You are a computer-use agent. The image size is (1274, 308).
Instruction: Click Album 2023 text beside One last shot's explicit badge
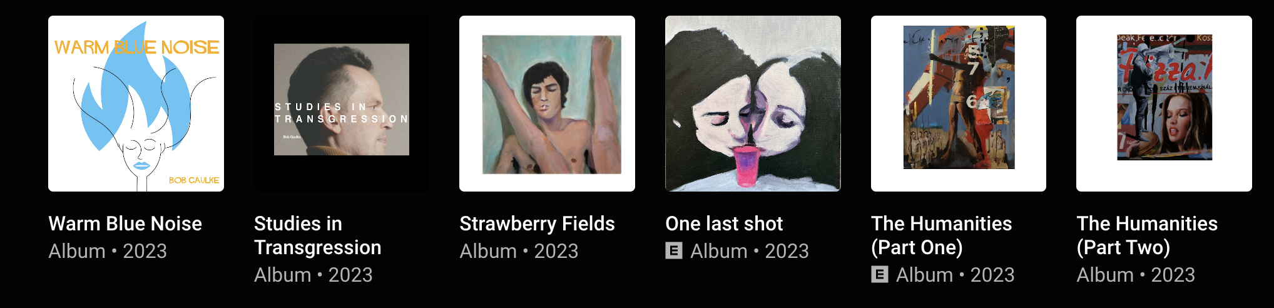coord(750,251)
